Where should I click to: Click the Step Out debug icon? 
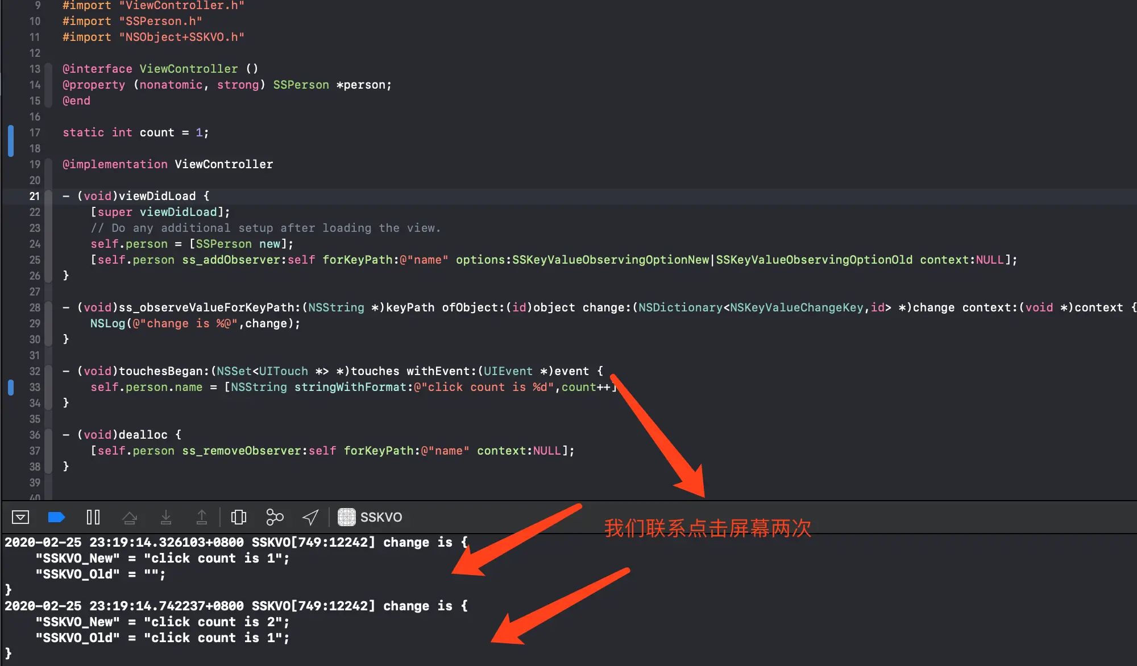coord(201,517)
